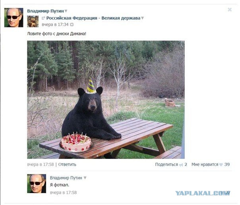Expand the dropdown next to Великая держава
The image size is (240, 205).
[142, 18]
